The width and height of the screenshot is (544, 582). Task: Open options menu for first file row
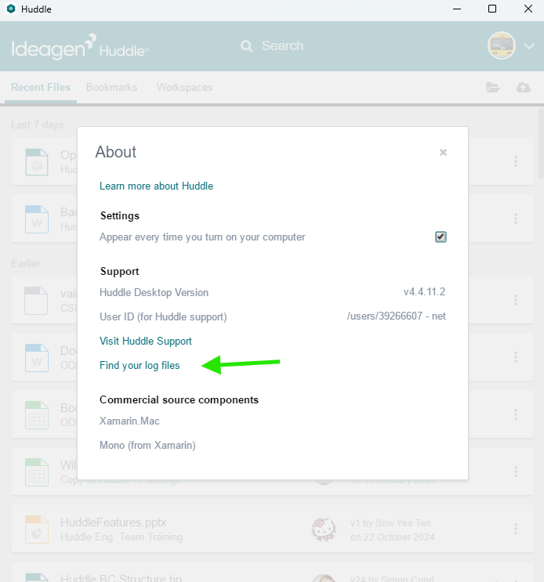pos(516,161)
